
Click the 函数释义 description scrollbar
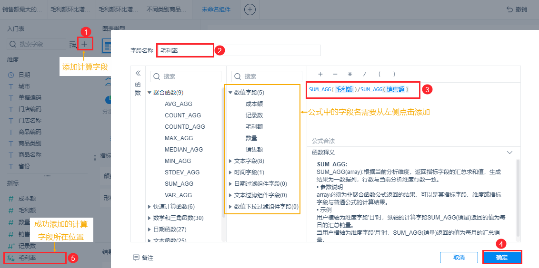coord(518,197)
